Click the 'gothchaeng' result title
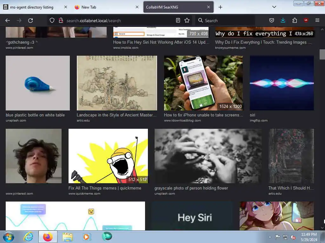This screenshot has height=243, width=325. 22,42
